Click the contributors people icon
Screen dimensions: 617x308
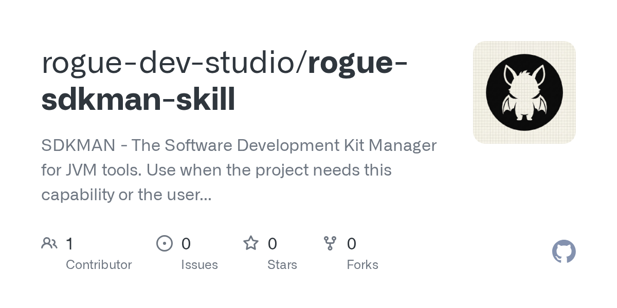click(49, 243)
